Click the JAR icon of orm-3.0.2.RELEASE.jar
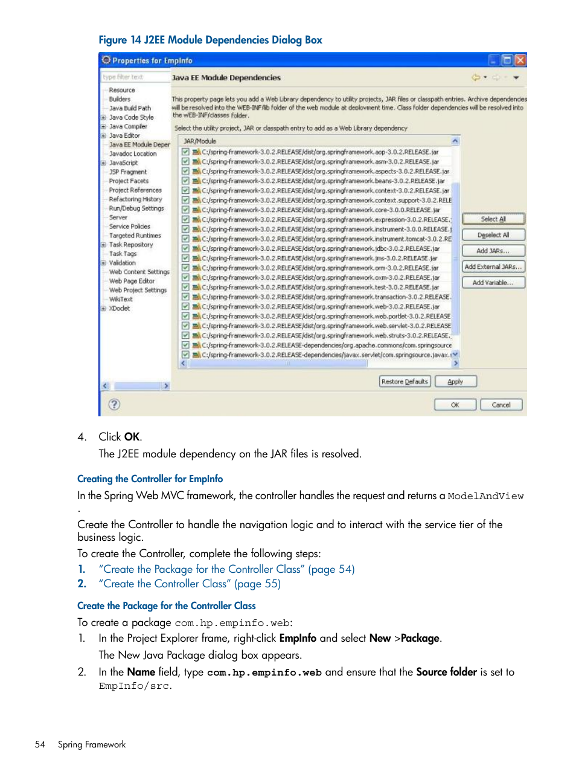The image size is (576, 768). tap(196, 268)
